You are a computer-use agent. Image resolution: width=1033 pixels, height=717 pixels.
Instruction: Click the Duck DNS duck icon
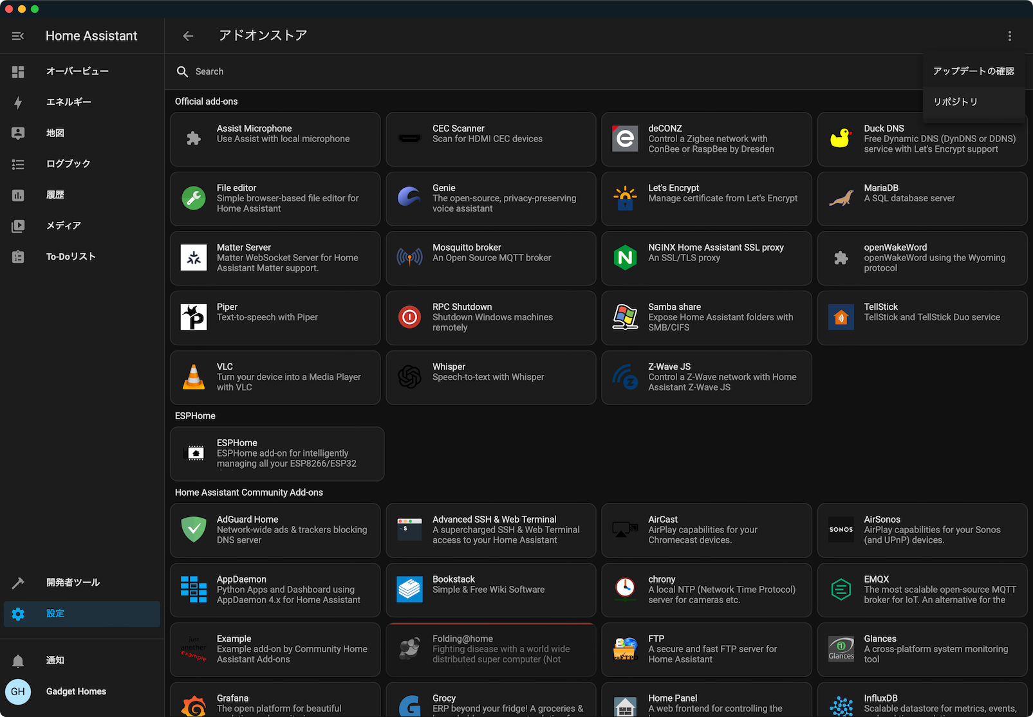[x=841, y=138]
